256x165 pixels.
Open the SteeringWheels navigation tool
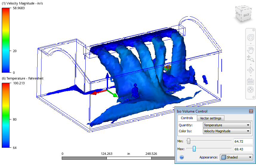(251, 38)
